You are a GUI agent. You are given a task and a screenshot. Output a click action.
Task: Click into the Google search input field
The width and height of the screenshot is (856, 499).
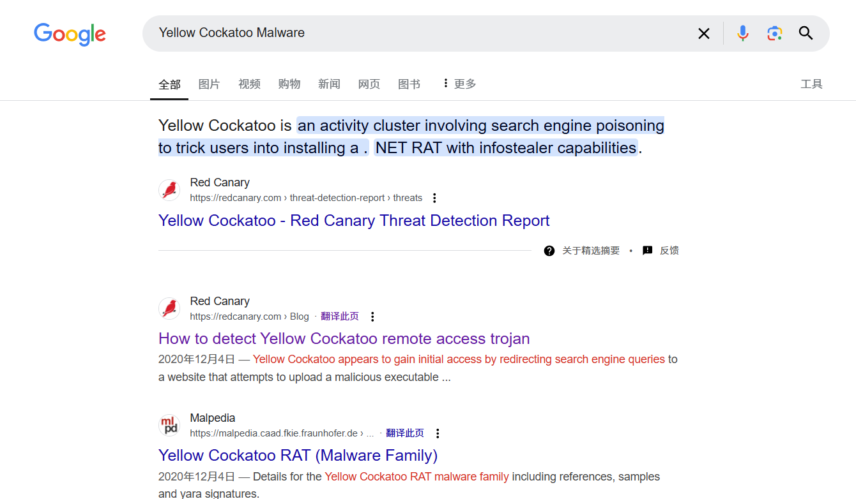[x=415, y=33]
